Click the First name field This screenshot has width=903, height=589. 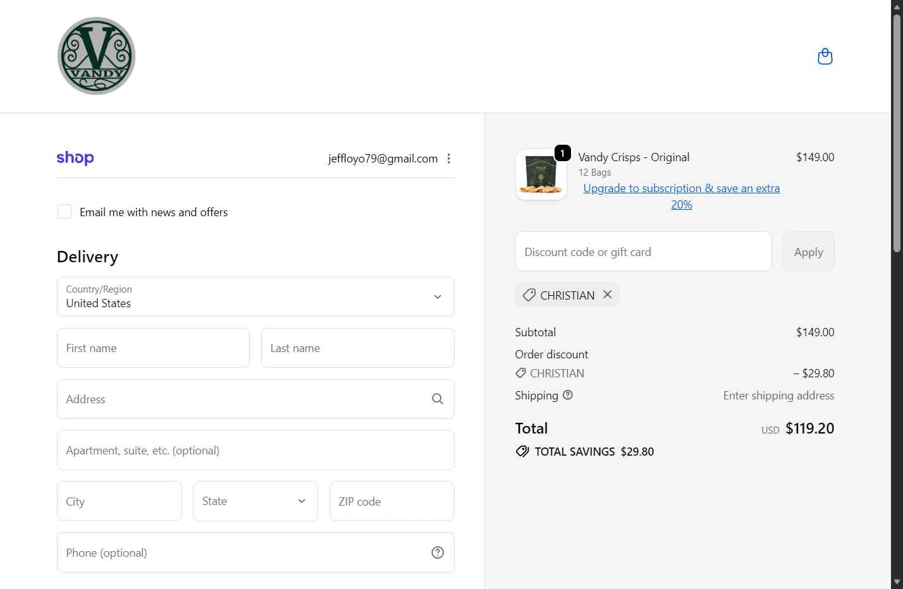(153, 348)
